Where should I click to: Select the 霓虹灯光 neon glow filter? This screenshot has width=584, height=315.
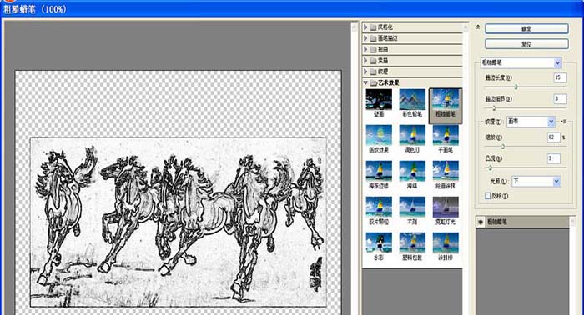(446, 207)
